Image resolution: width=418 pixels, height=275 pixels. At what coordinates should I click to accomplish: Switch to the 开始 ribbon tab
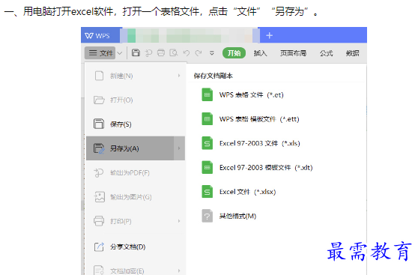[234, 52]
